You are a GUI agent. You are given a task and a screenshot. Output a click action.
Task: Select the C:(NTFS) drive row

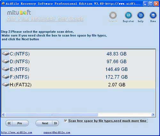(78, 54)
